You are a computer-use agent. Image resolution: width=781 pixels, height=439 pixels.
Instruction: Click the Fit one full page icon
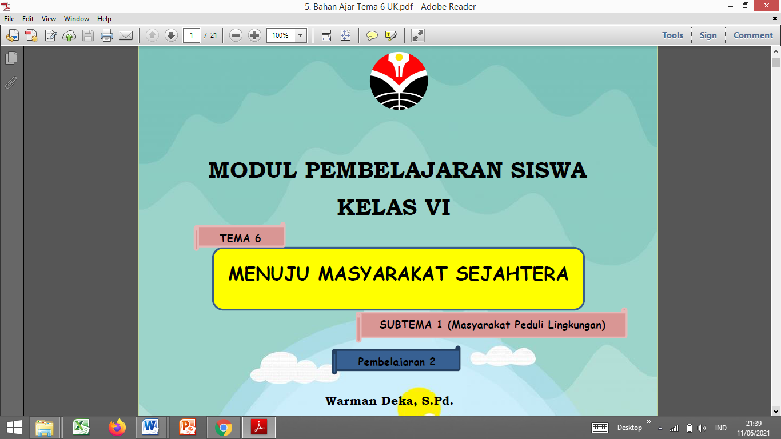tap(345, 35)
